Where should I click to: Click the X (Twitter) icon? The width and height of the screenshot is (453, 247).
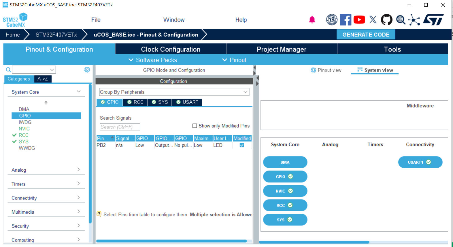tap(373, 20)
